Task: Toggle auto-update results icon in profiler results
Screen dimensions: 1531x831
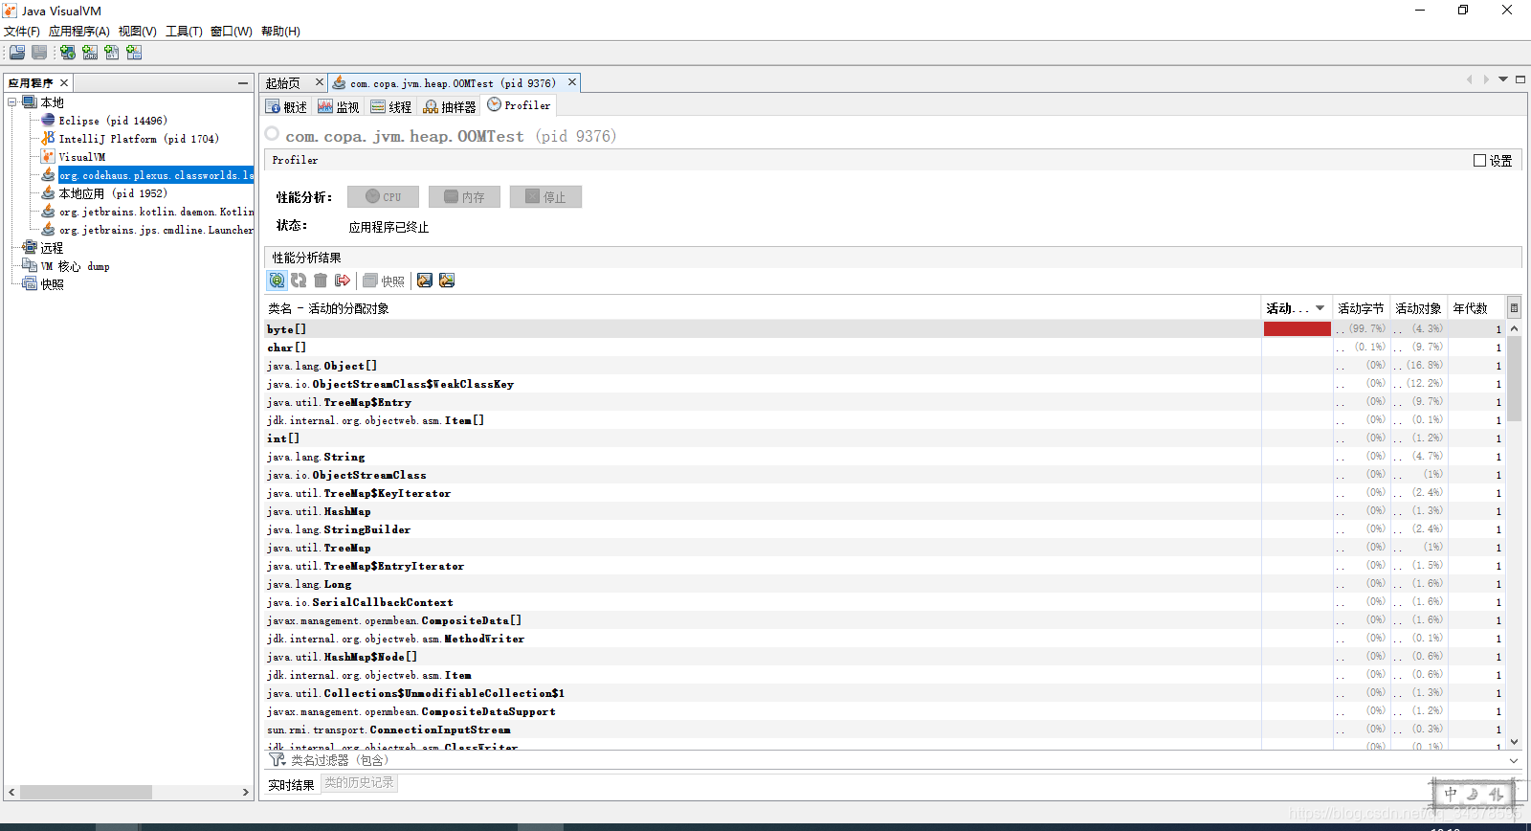Action: [277, 281]
